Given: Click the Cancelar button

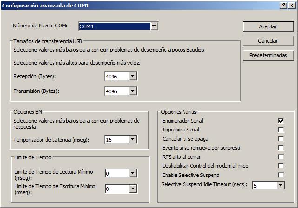Looking at the screenshot, I should coord(268,41).
